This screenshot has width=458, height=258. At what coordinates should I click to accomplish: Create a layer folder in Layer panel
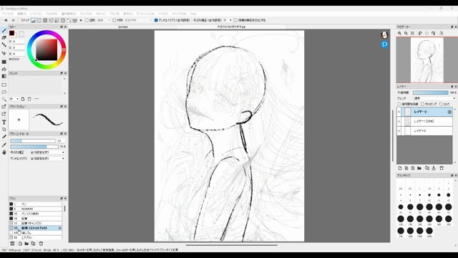tap(419, 168)
